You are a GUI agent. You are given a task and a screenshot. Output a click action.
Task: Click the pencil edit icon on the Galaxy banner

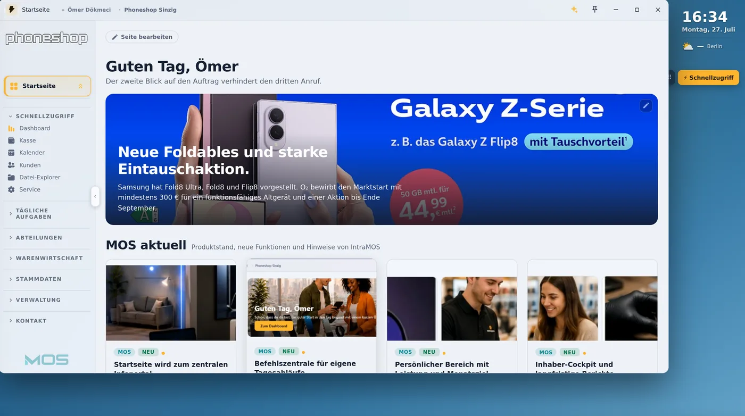pos(646,105)
